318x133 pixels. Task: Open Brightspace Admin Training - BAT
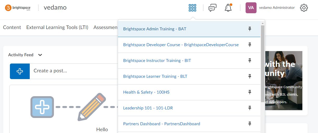155,29
